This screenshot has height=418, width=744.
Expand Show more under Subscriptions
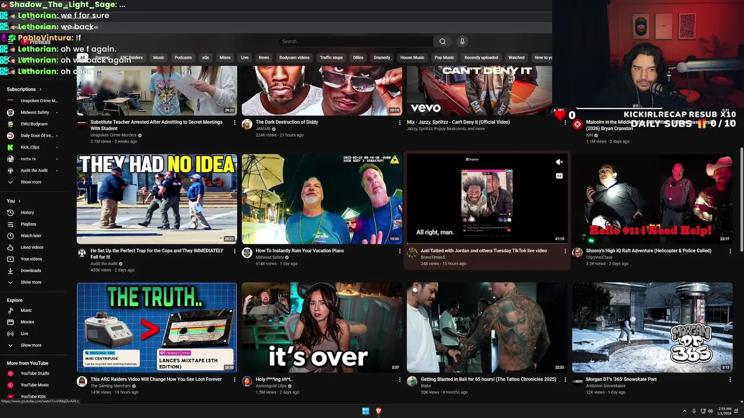(x=31, y=182)
